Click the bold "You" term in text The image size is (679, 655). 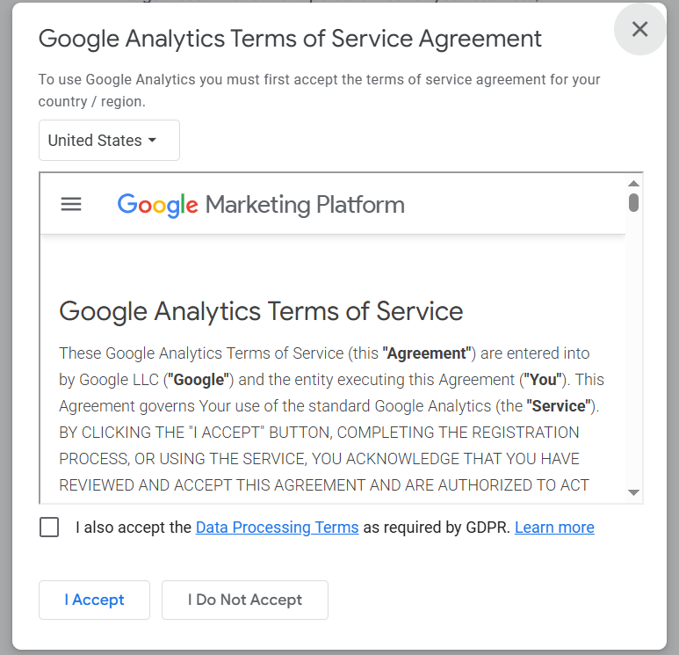[x=538, y=380]
